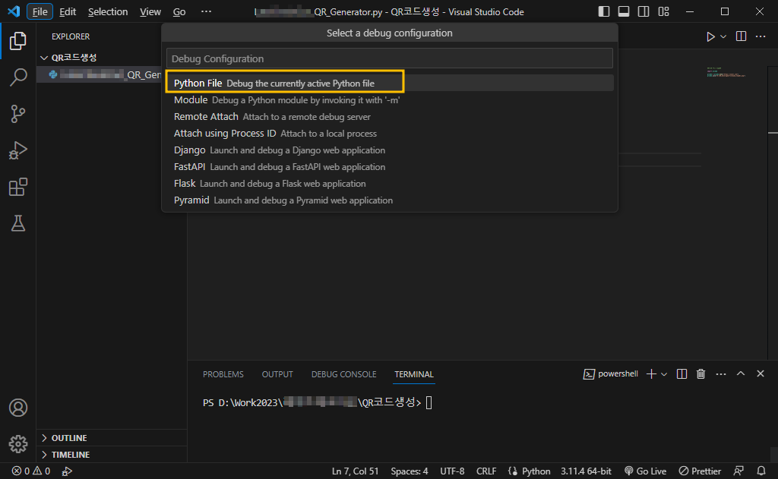The height and width of the screenshot is (479, 778).
Task: Open the Go menu
Action: 179,11
